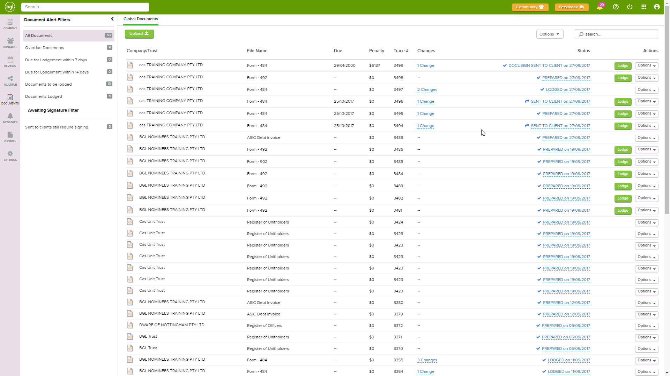Open the Options dropdown beside the search box
The width and height of the screenshot is (670, 376).
549,34
